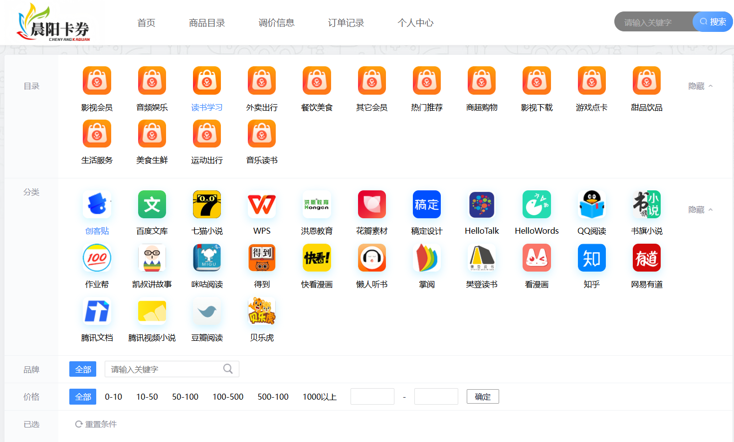Open the WPS category icon
This screenshot has height=442, width=734.
point(262,205)
